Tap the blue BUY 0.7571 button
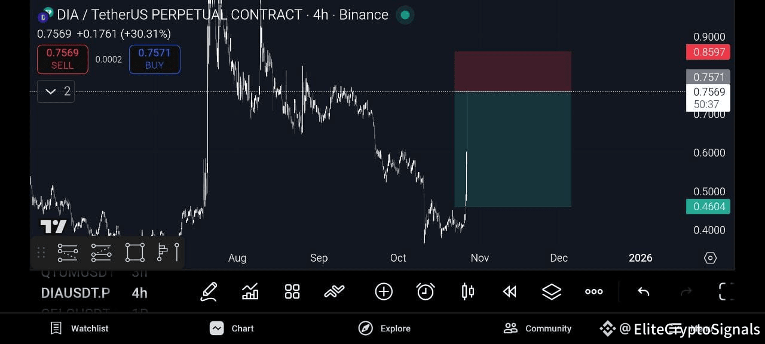This screenshot has width=765, height=344. 154,59
